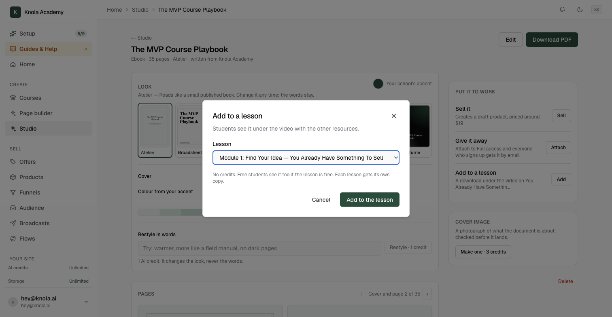Image resolution: width=612 pixels, height=317 pixels.
Task: Click the red Delete link
Action: pyautogui.click(x=565, y=281)
